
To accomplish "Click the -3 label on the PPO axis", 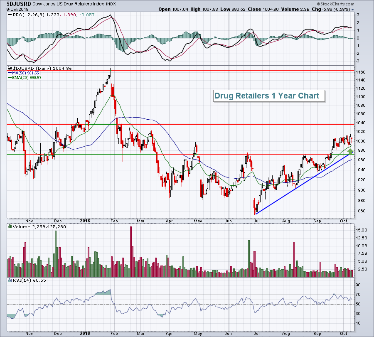I will [357, 61].
